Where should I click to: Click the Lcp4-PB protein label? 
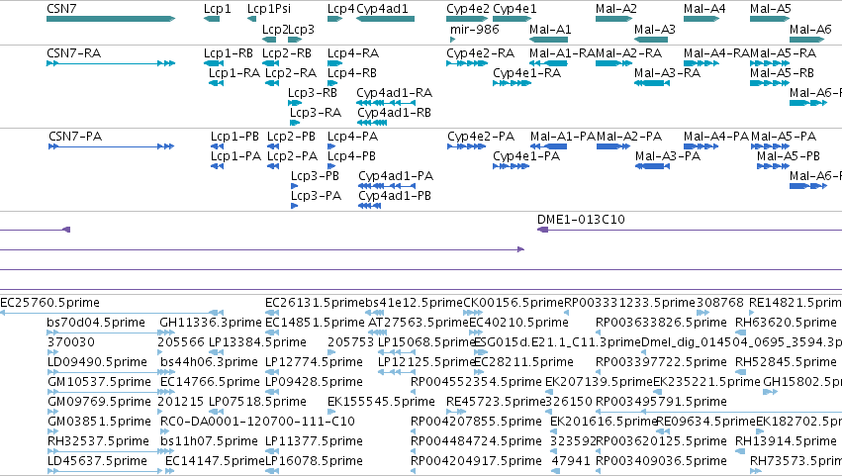351,156
